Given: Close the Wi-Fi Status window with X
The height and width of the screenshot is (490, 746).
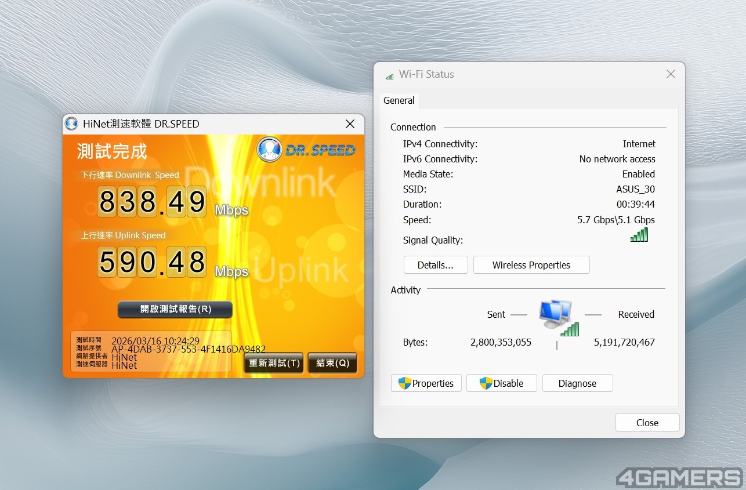Looking at the screenshot, I should tap(671, 74).
